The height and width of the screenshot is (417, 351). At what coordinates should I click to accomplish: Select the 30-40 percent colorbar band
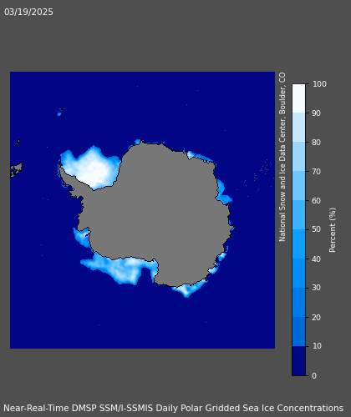pyautogui.click(x=298, y=273)
